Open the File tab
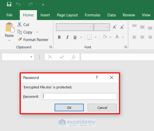This screenshot has width=154, height=131. (9, 15)
